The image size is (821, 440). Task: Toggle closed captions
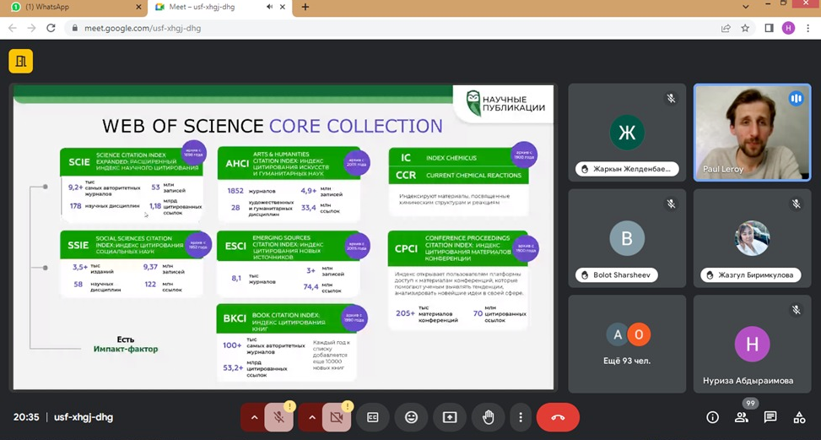click(372, 417)
